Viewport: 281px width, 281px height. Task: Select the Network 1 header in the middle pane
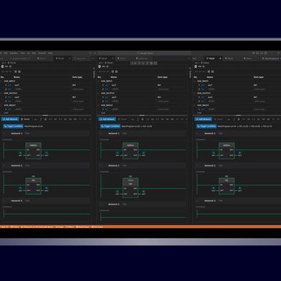point(143,133)
